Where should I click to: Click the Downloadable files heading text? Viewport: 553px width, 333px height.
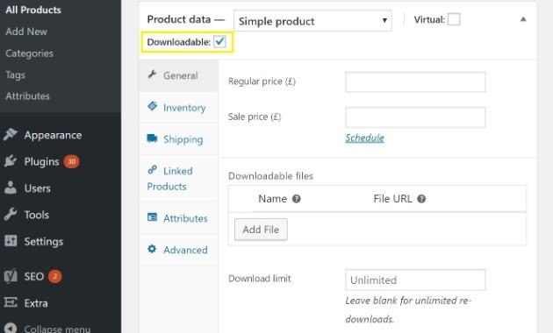(270, 176)
